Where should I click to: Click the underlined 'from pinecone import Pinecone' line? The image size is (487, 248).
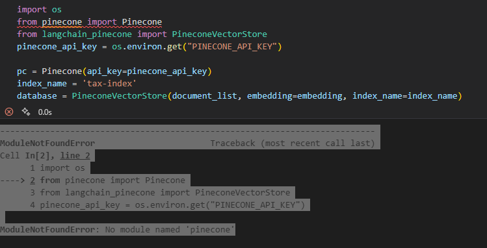click(90, 22)
